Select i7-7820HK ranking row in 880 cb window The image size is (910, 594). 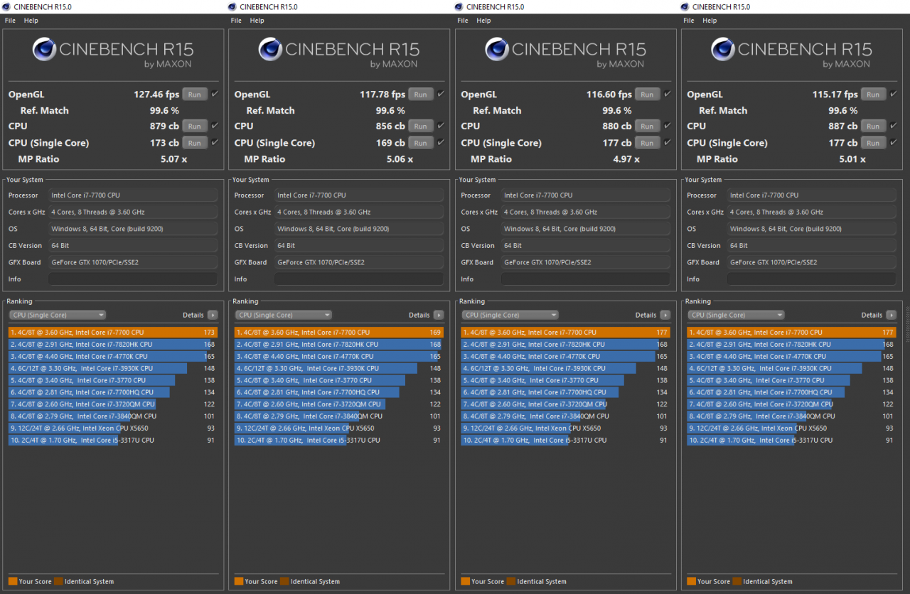pyautogui.click(x=566, y=344)
